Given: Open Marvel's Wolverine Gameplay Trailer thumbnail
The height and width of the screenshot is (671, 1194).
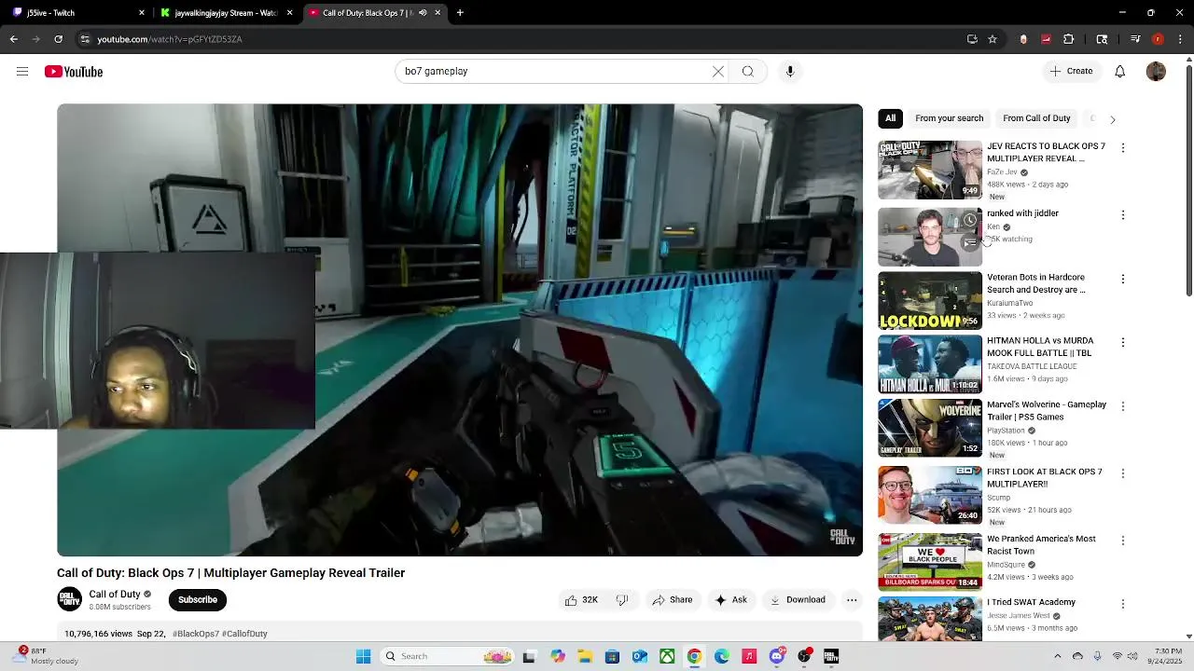Looking at the screenshot, I should [930, 428].
